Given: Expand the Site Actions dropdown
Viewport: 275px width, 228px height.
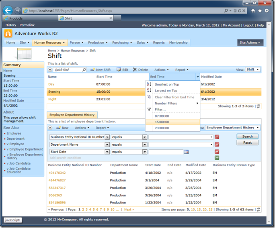Looking at the screenshot, I should point(250,43).
